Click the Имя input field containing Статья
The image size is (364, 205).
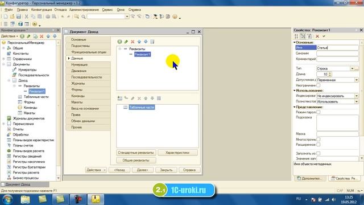pos(337,48)
